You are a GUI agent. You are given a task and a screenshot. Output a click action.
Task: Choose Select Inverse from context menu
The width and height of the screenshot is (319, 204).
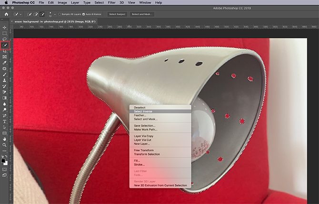pos(143,111)
